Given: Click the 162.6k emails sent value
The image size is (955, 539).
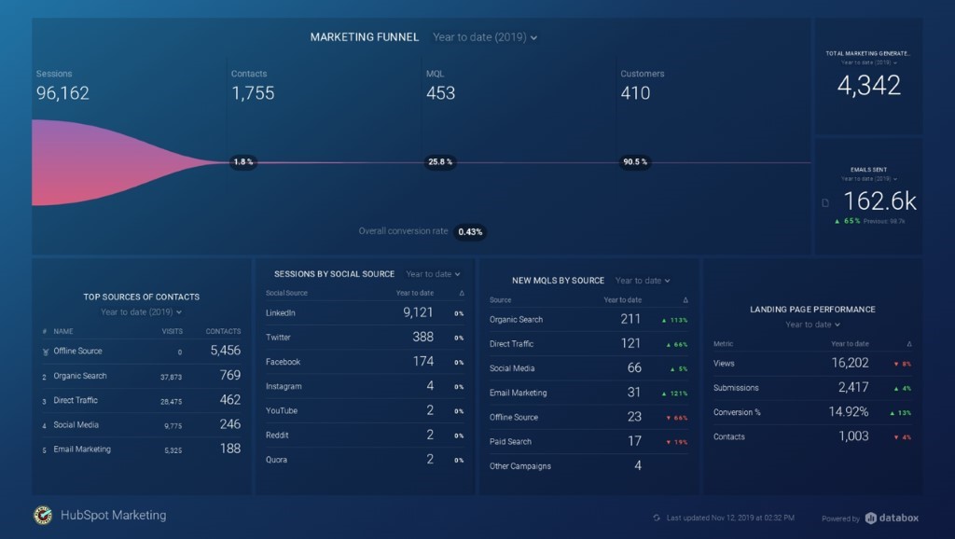Looking at the screenshot, I should point(879,201).
